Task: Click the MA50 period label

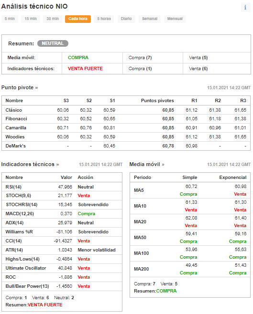Action: coord(140,238)
